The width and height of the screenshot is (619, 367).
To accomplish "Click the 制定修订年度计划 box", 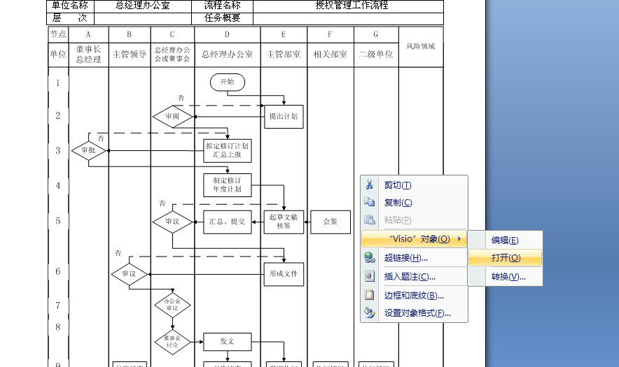I will (x=228, y=185).
